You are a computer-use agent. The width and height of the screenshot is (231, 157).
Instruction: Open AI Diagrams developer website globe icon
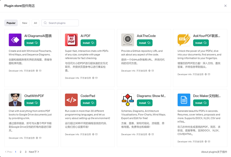click(x=37, y=71)
